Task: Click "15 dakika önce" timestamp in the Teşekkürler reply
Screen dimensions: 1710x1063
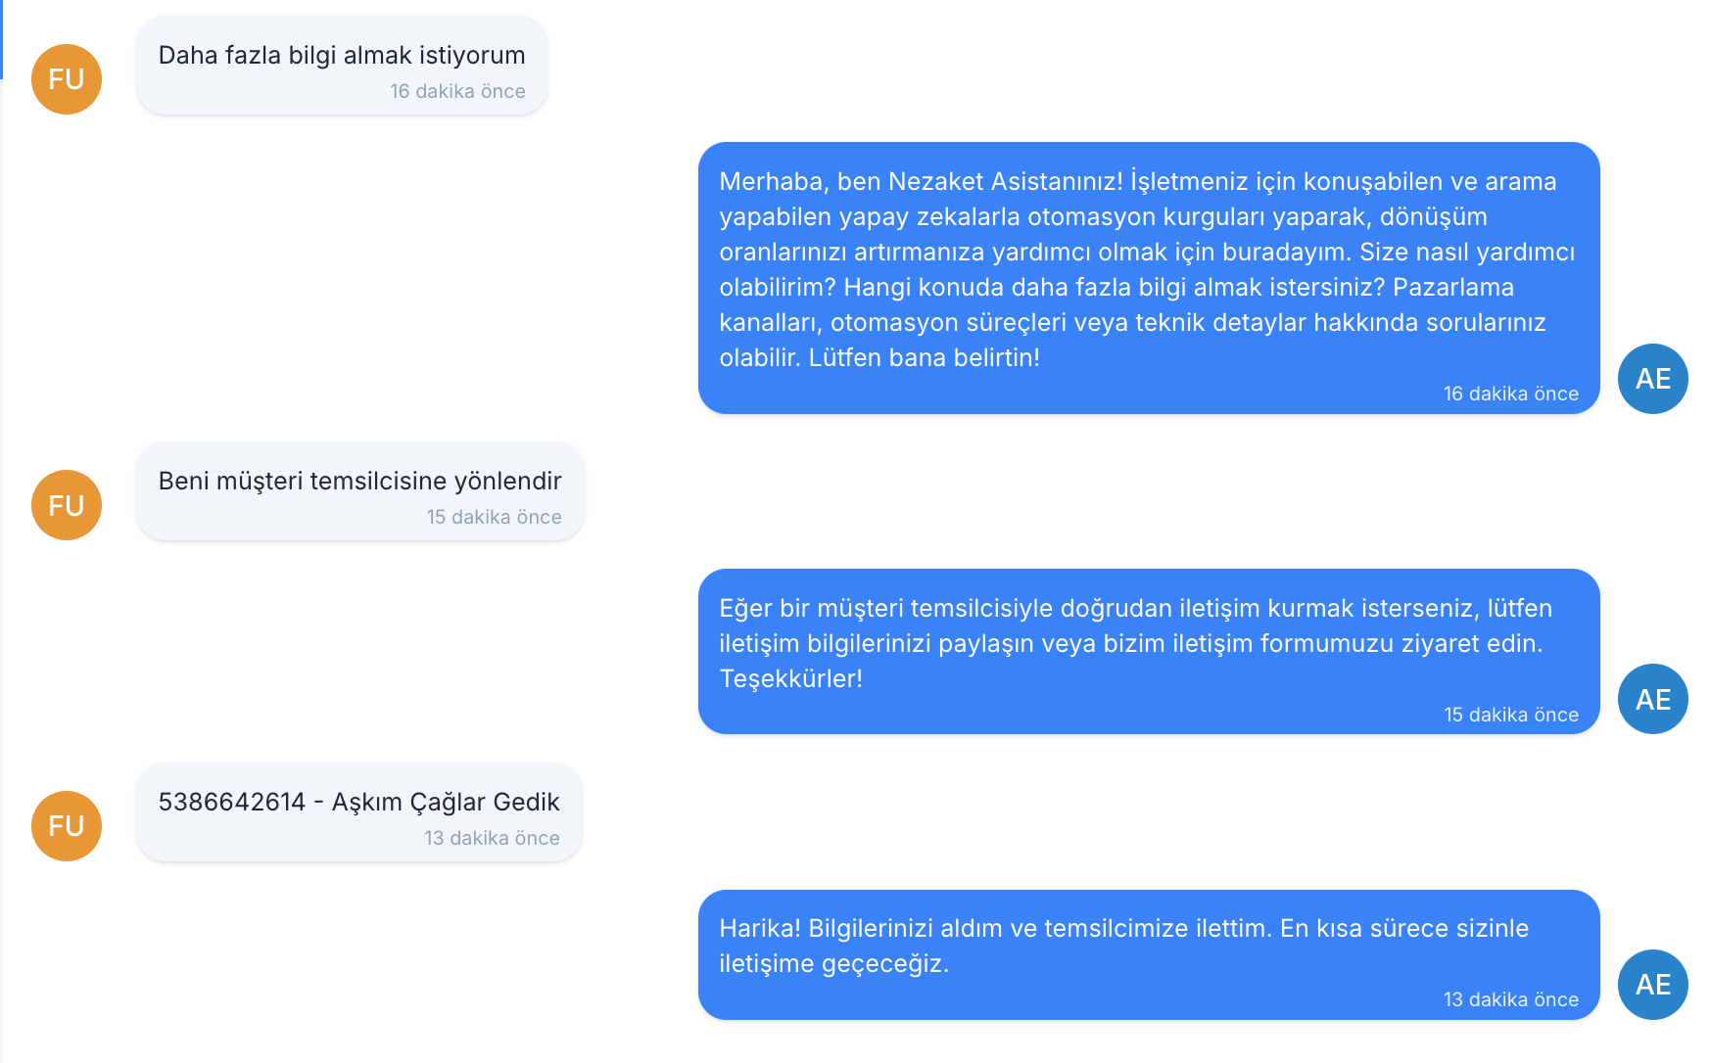Action: pyautogui.click(x=1510, y=716)
